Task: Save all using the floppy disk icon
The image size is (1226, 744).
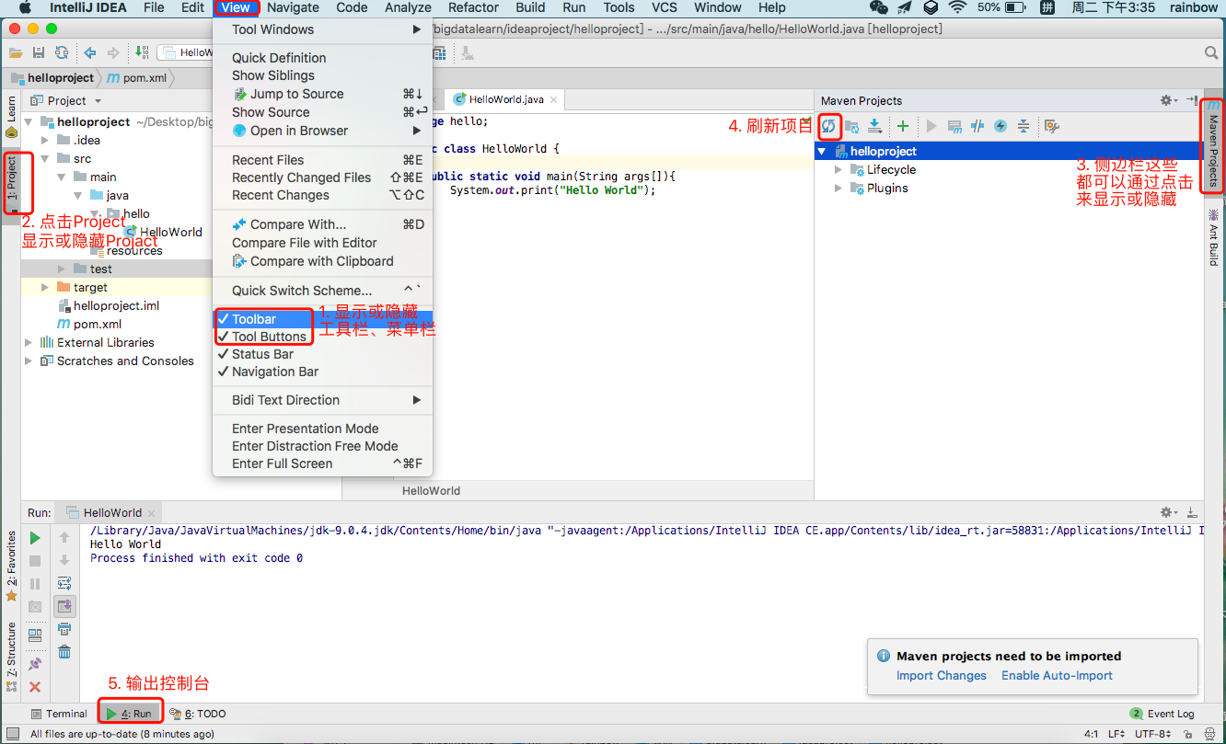Action: tap(39, 53)
